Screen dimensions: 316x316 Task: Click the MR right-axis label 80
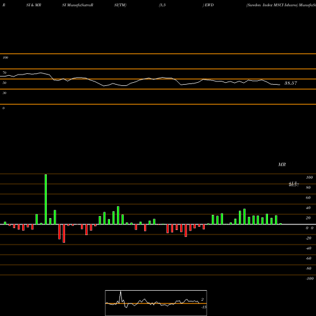point(308,188)
